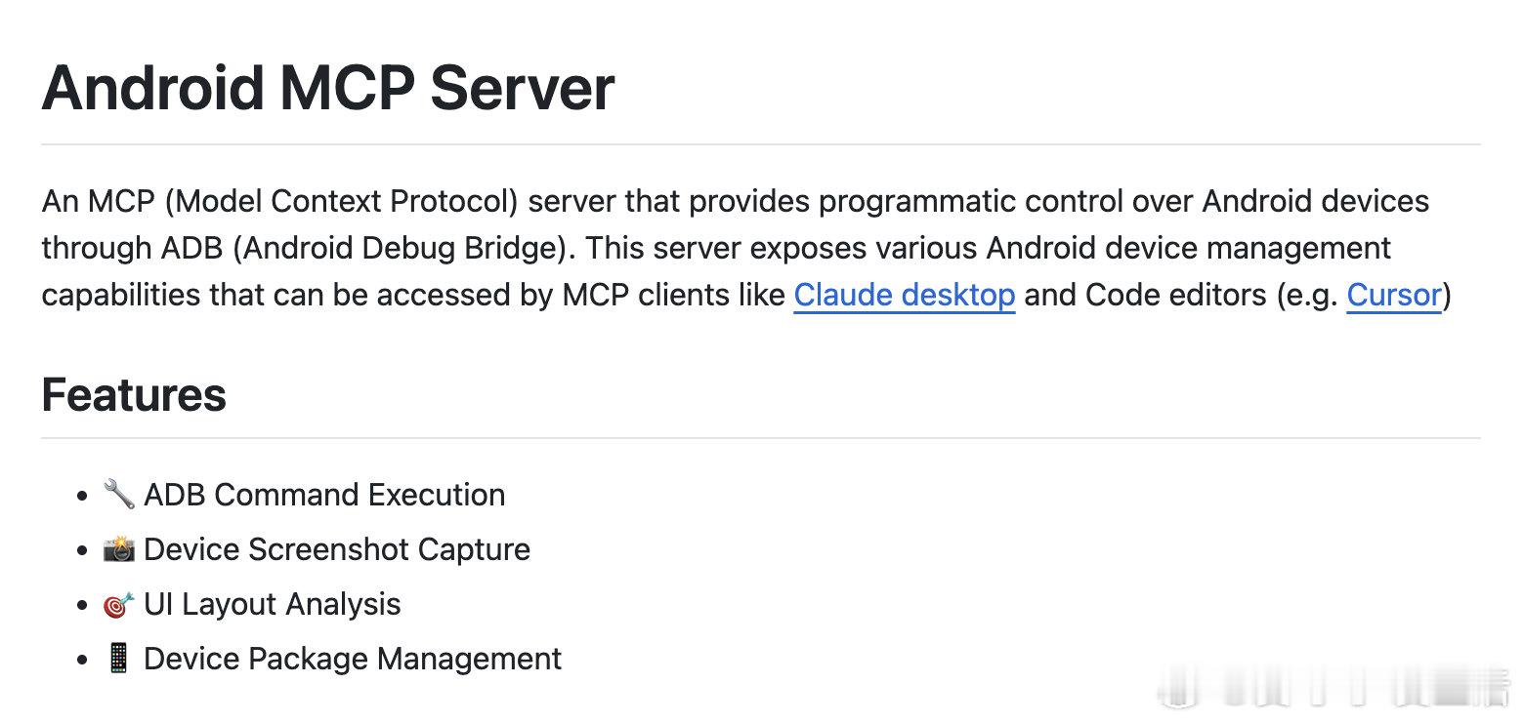This screenshot has width=1524, height=724.
Task: Click the bullet before Device Package Management
Action: [x=82, y=660]
